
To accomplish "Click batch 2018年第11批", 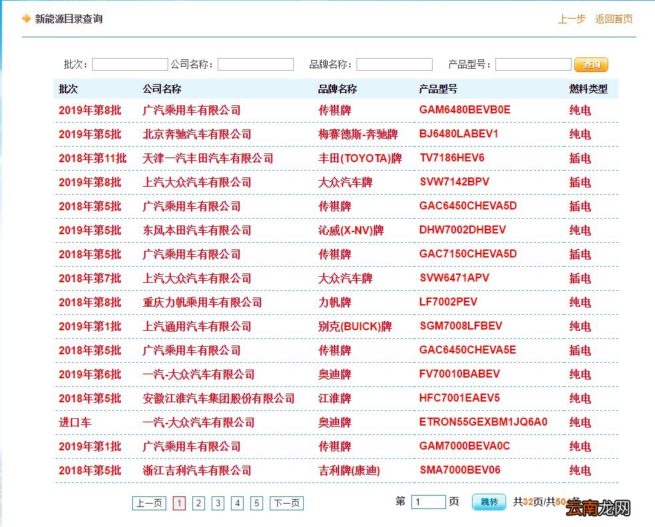I will pyautogui.click(x=92, y=159).
